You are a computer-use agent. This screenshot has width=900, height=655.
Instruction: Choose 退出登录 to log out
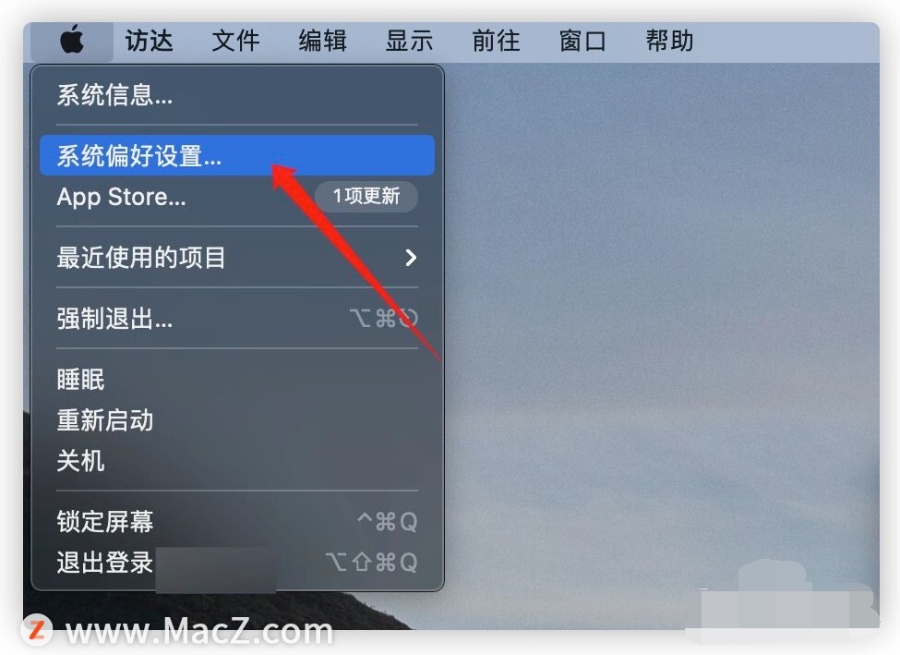click(x=237, y=563)
